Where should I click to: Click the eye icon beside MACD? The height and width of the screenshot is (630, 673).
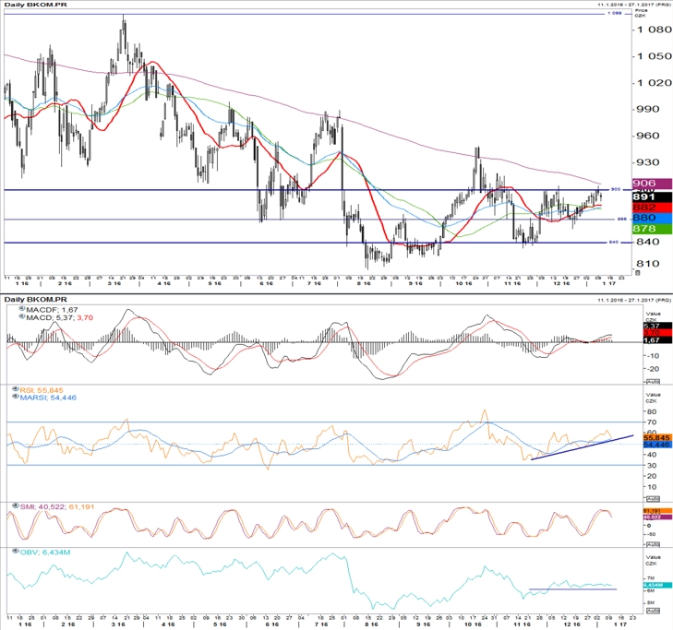pyautogui.click(x=22, y=316)
